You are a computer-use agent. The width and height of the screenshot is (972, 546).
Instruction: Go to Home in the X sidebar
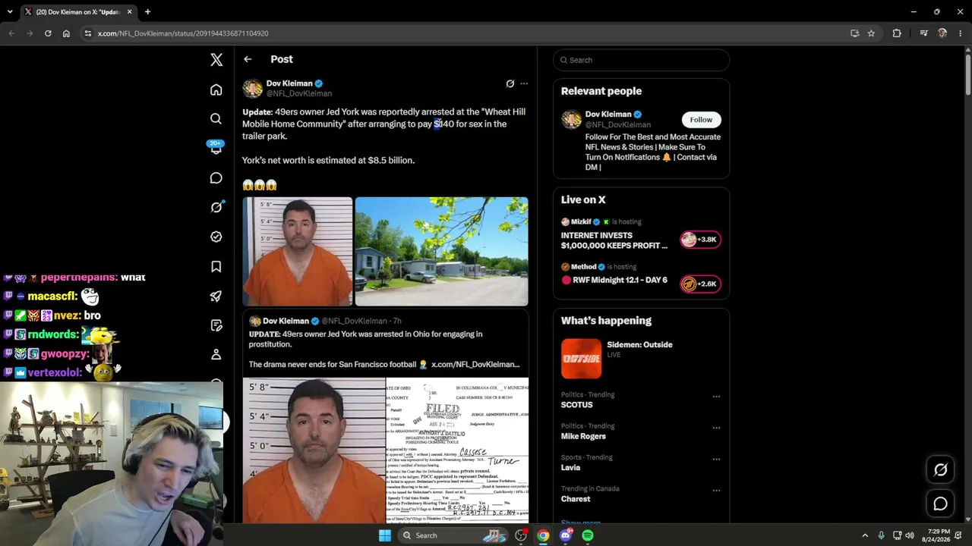click(216, 89)
